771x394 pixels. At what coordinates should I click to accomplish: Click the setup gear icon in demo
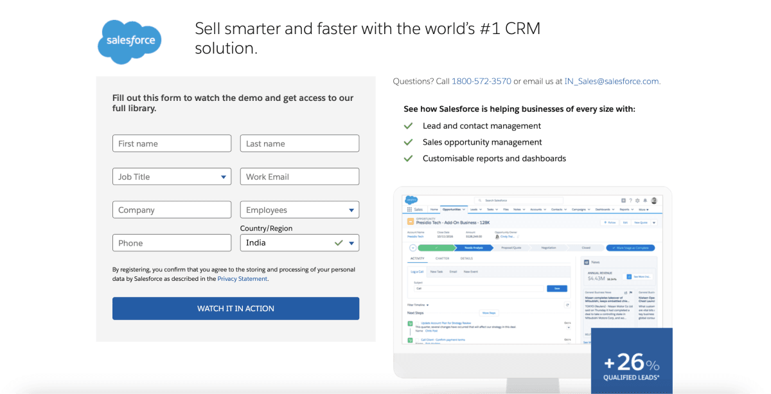click(637, 201)
